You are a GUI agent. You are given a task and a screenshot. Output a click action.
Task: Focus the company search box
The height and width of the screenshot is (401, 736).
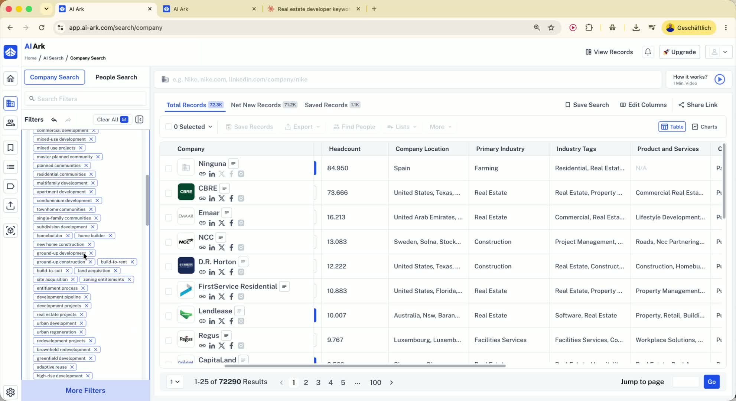coord(408,79)
